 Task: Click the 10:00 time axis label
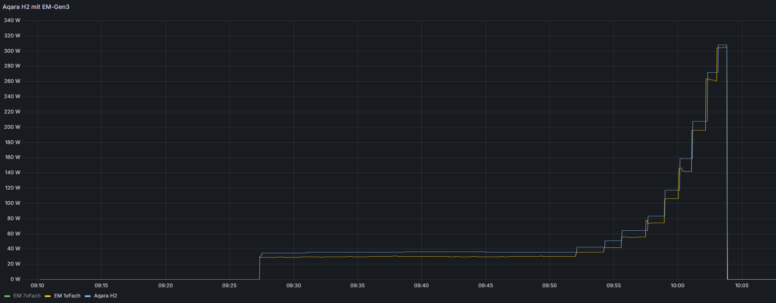pyautogui.click(x=678, y=286)
